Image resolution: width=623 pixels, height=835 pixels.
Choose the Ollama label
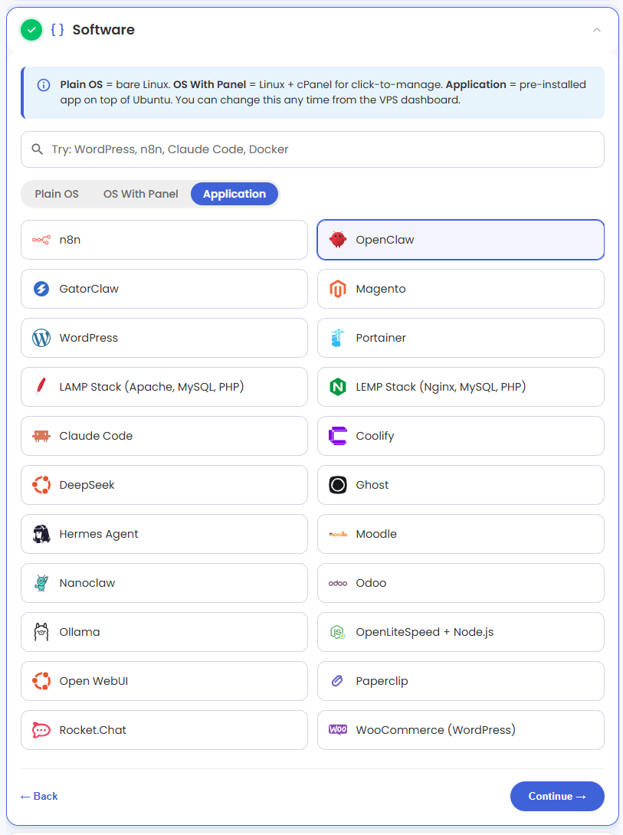tap(80, 631)
